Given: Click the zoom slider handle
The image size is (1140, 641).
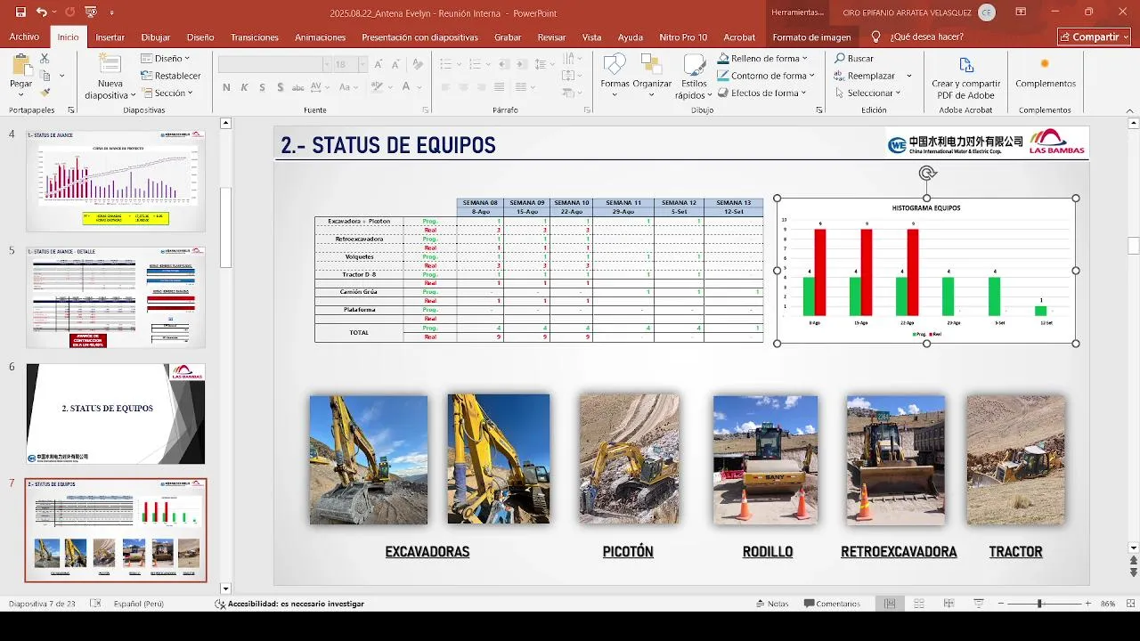Looking at the screenshot, I should pos(1038,604).
